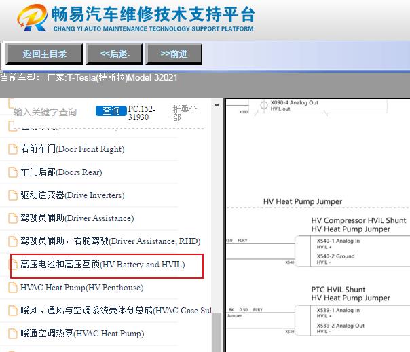Select 高压电池和高压互锁 (HV Battery and HVIL)

pos(102,265)
